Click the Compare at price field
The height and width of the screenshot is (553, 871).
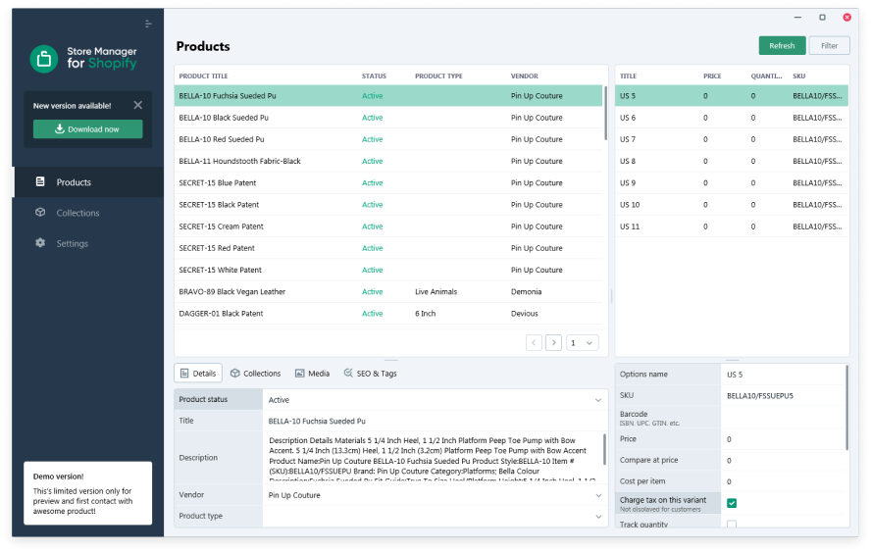784,460
